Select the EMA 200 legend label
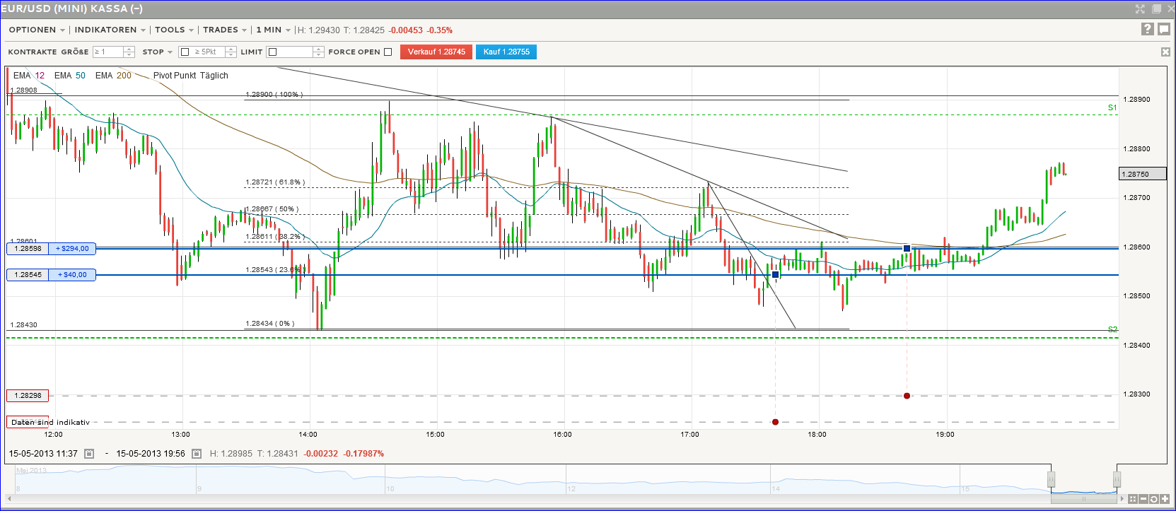The width and height of the screenshot is (1176, 511). point(113,76)
